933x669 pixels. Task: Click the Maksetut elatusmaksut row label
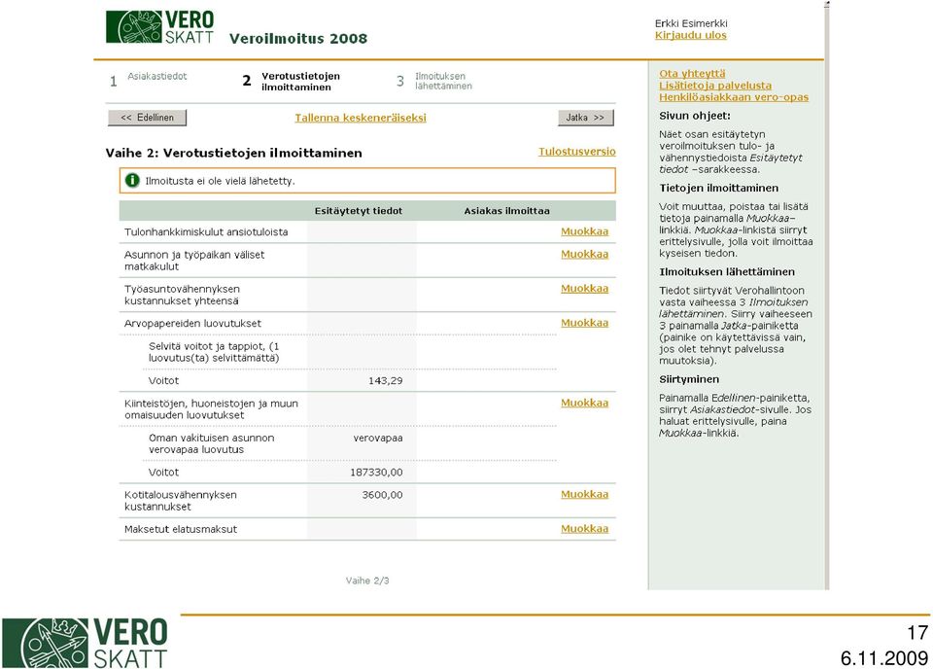[181, 529]
